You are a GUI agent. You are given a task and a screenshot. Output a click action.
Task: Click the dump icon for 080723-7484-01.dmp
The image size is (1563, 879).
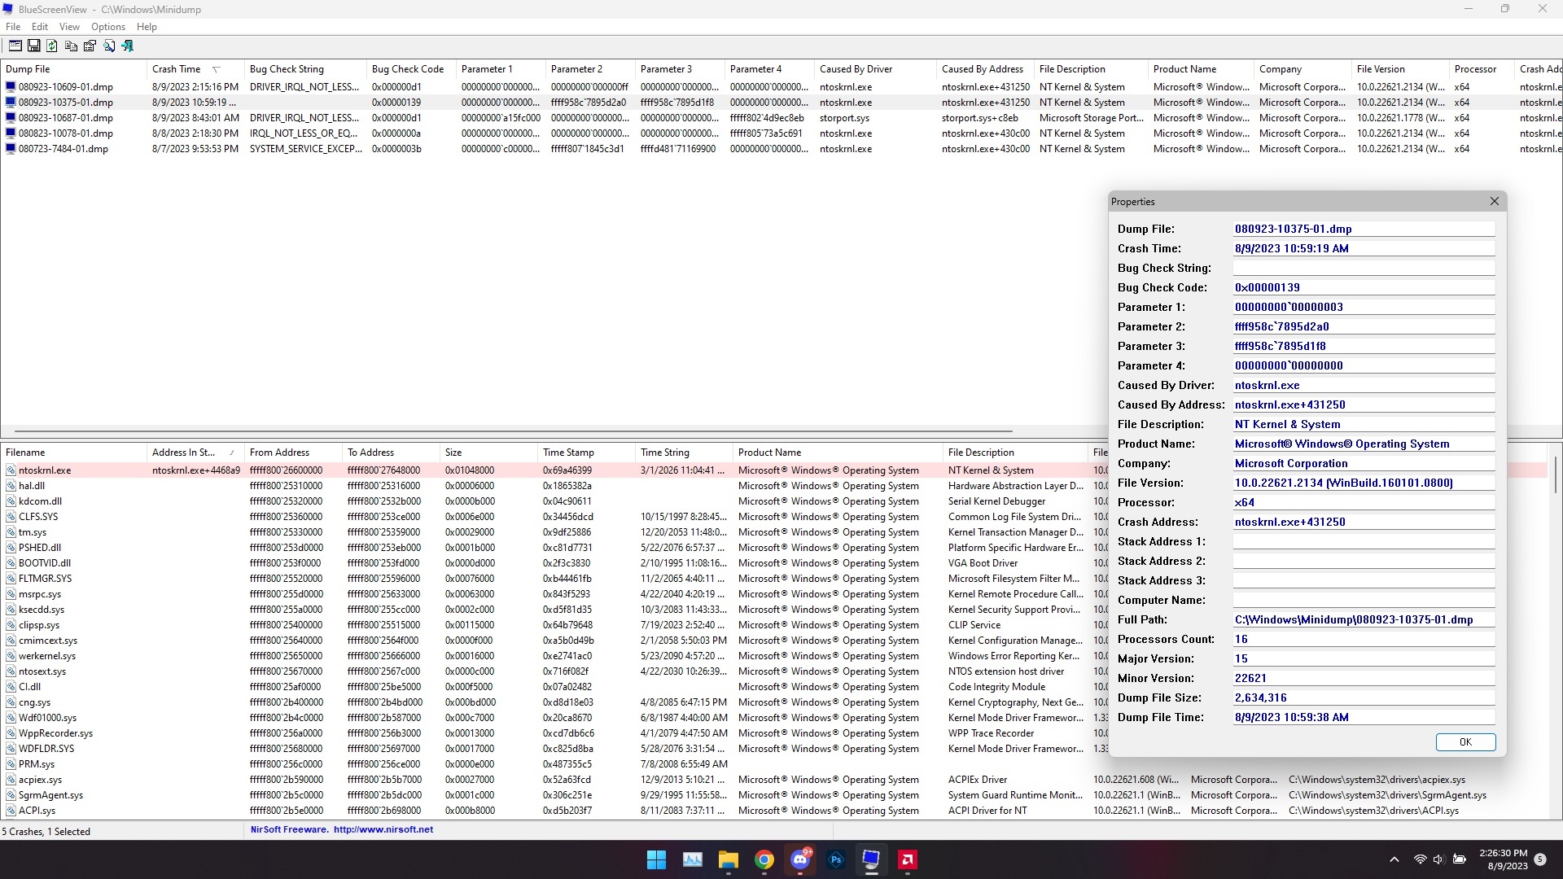(11, 149)
